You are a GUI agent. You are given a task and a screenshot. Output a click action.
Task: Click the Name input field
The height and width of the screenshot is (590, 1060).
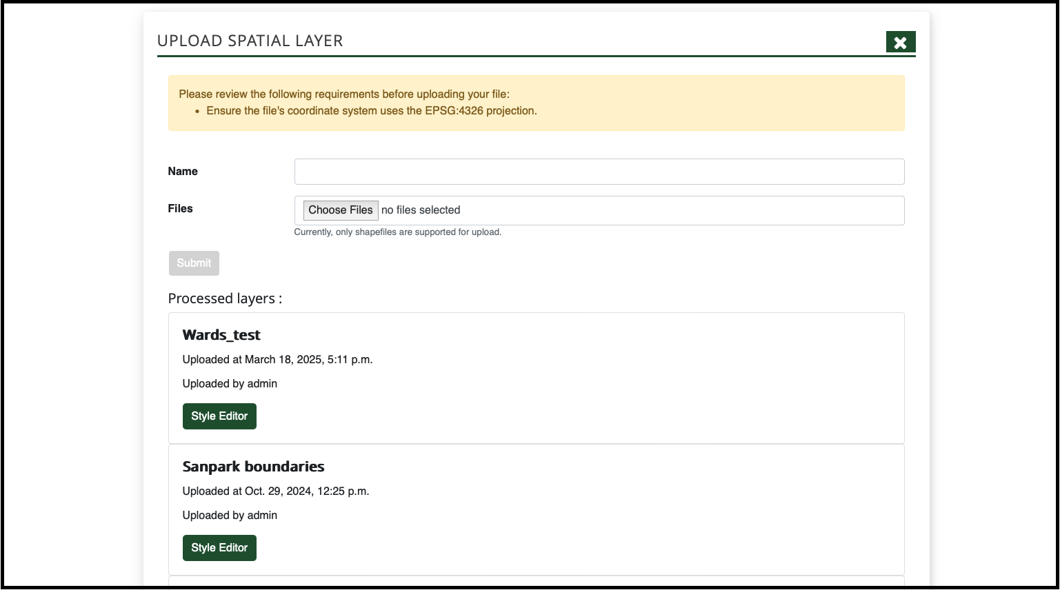click(599, 172)
